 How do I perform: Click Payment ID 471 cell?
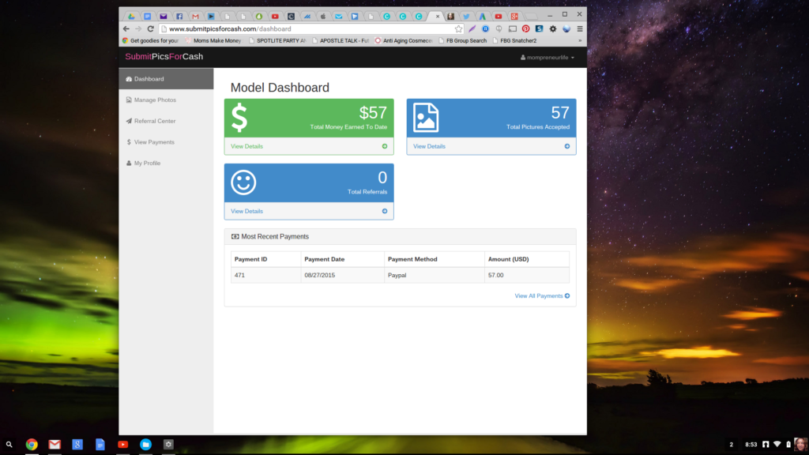[x=265, y=276]
